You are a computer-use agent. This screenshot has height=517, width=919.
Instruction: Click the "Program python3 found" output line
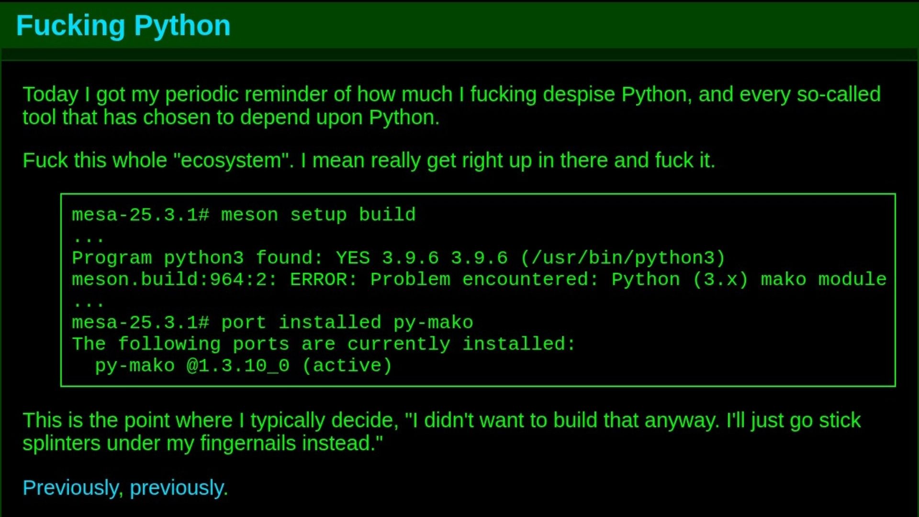tap(398, 258)
